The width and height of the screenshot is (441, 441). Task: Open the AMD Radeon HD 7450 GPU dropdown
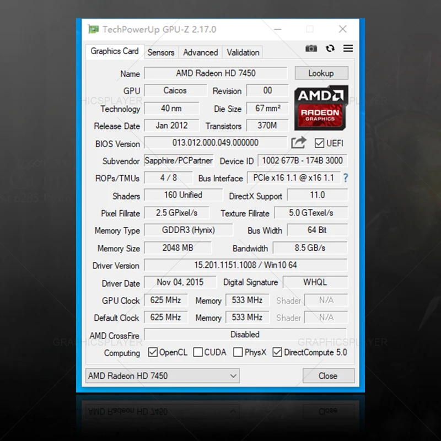(x=162, y=376)
